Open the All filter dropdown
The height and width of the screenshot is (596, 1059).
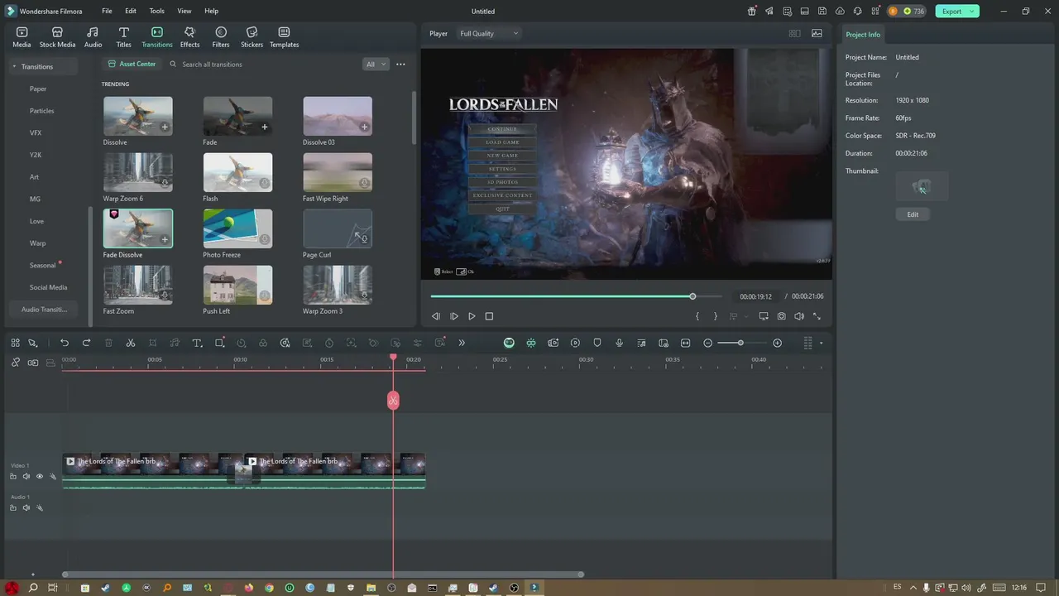point(376,64)
